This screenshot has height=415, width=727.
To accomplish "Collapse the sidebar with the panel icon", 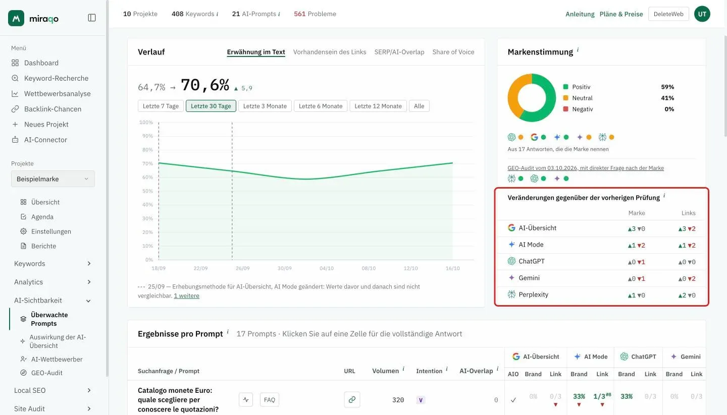I will tap(92, 18).
